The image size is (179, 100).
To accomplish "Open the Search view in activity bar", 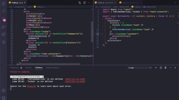I will (4, 11).
